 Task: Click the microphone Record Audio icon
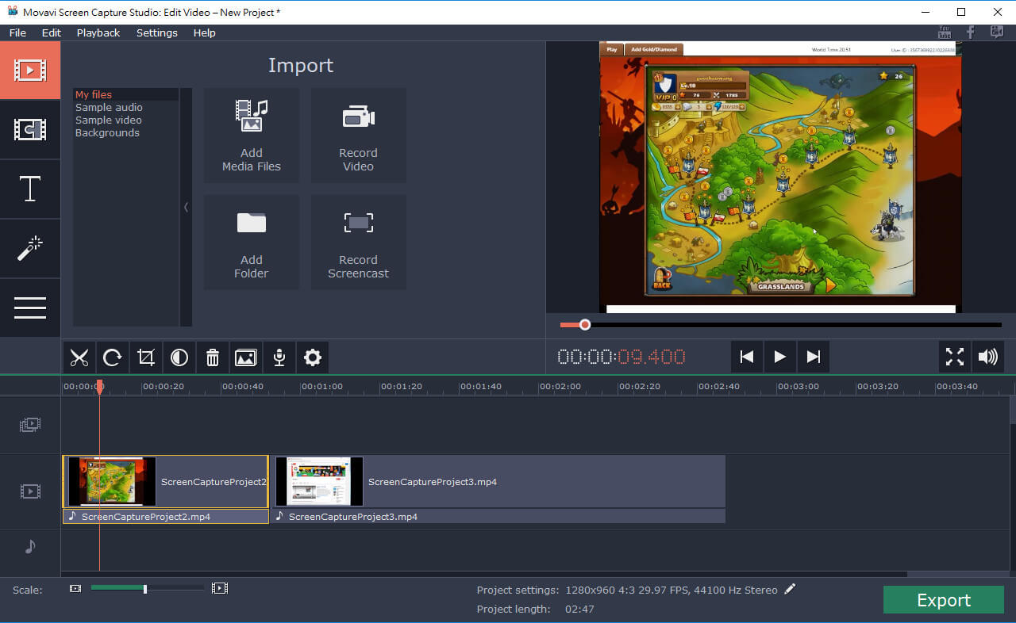tap(279, 357)
